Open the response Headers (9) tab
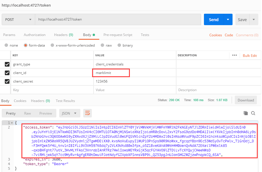 coord(40,101)
